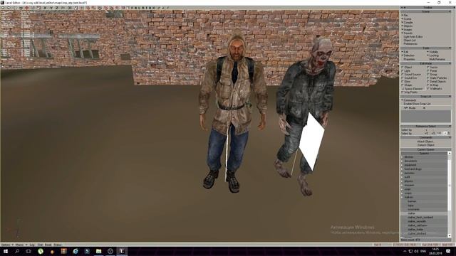Open the Objects dropdown menu
The height and width of the screenshot is (256, 456).
coord(407,26)
